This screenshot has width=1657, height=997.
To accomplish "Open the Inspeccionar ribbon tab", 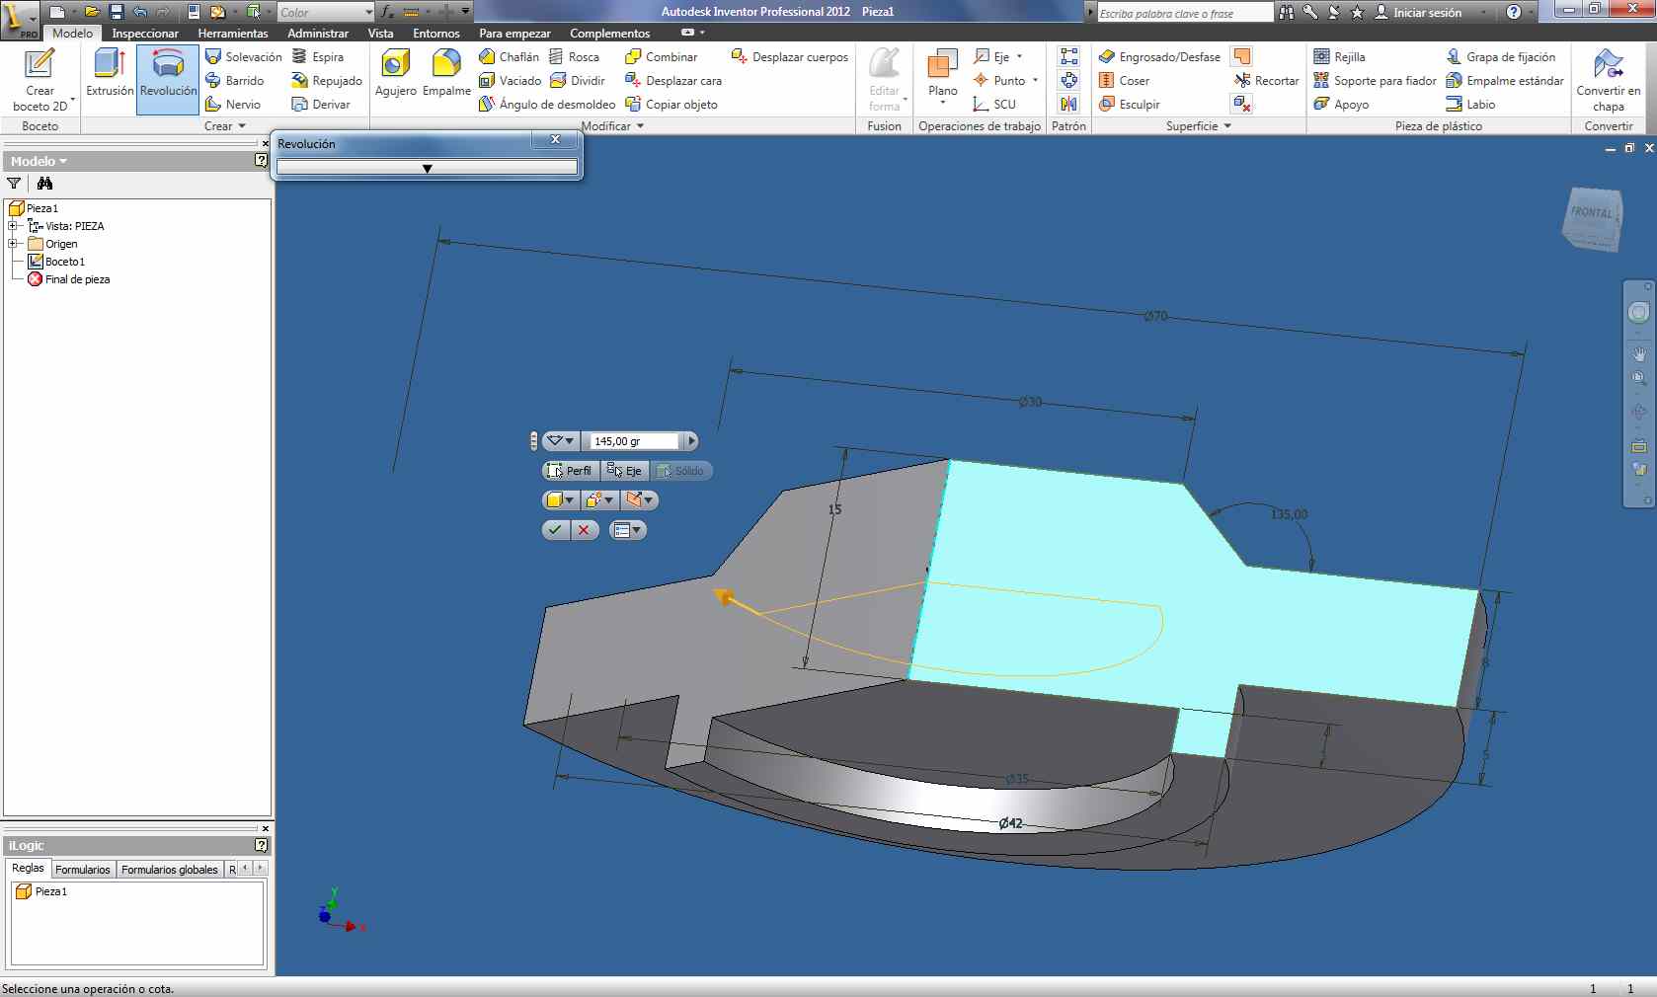I will 145,33.
